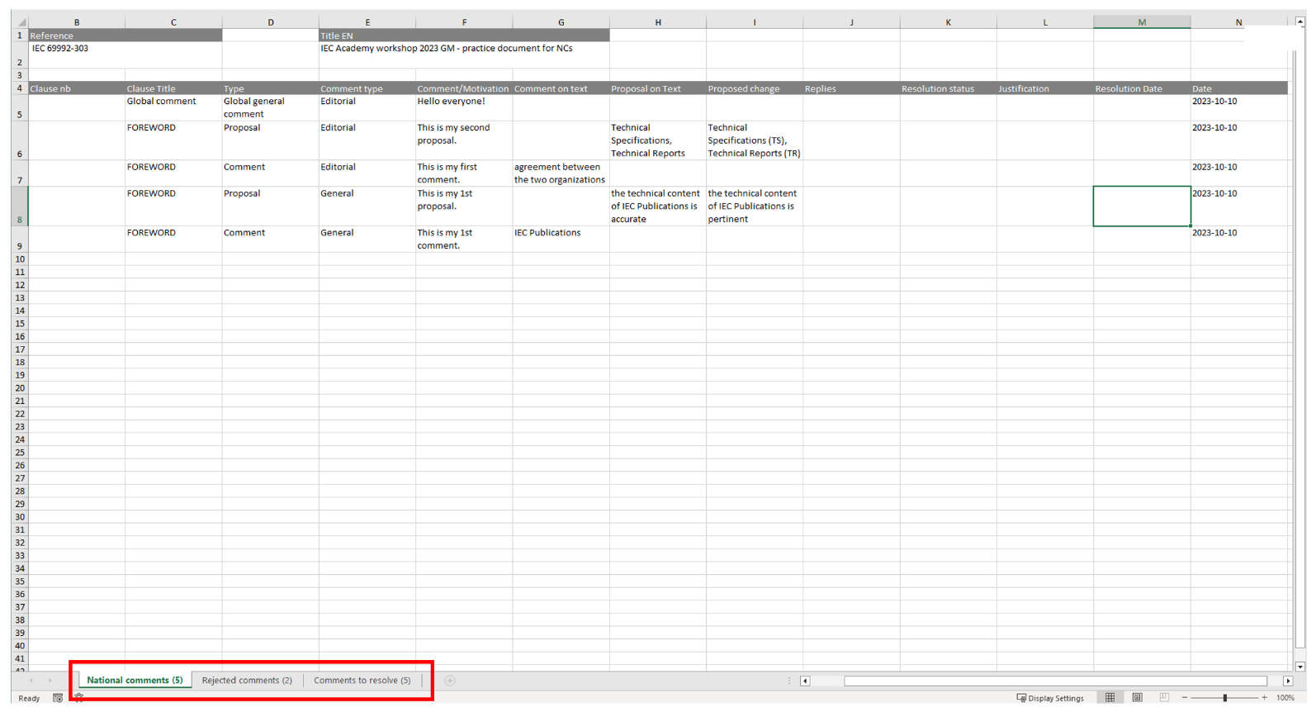Click the 100% zoom level button
1316x712 pixels.
[1285, 698]
